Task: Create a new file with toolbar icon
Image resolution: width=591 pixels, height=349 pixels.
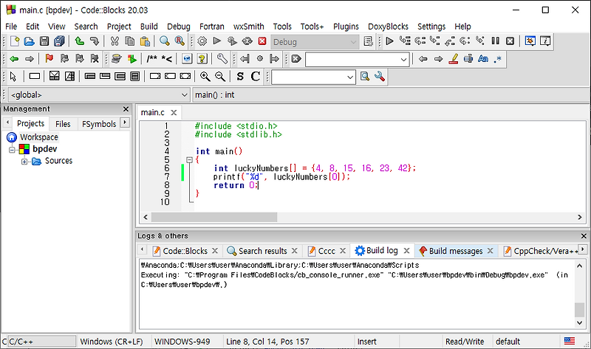Action: click(x=15, y=41)
